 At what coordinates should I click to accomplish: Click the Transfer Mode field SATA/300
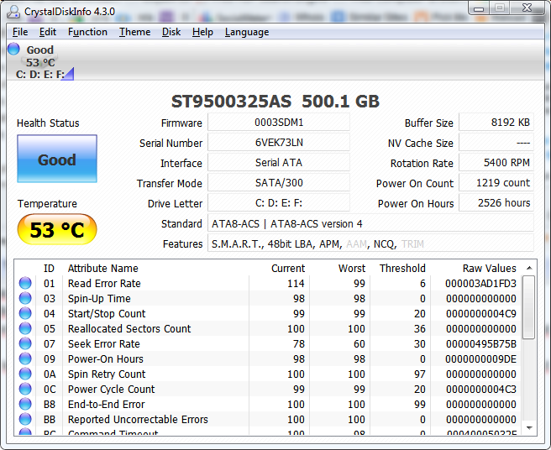click(279, 183)
